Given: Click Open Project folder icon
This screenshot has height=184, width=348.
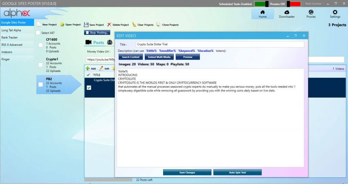Looking at the screenshot, I should [x=62, y=25].
